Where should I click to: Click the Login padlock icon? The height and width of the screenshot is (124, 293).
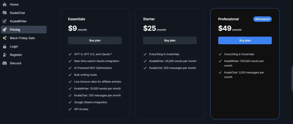pyautogui.click(x=5, y=46)
